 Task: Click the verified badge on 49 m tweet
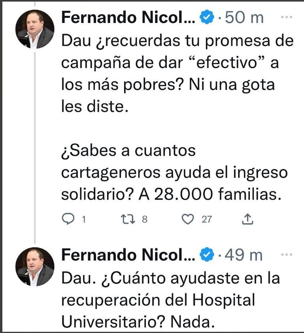pyautogui.click(x=206, y=255)
